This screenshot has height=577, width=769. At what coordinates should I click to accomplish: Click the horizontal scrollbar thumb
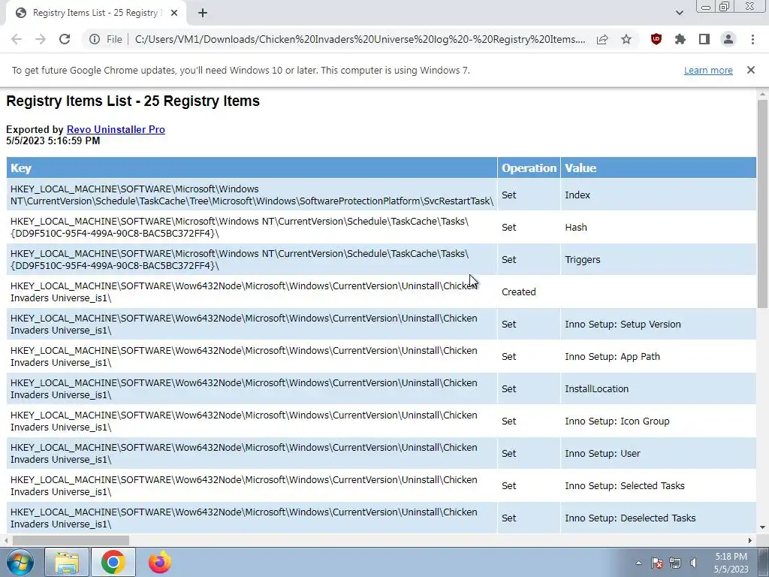71,540
